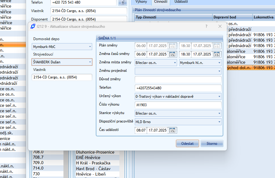This screenshot has width=275, height=178.
Task: Click the help question mark in dialog title
Action: (x=206, y=26)
